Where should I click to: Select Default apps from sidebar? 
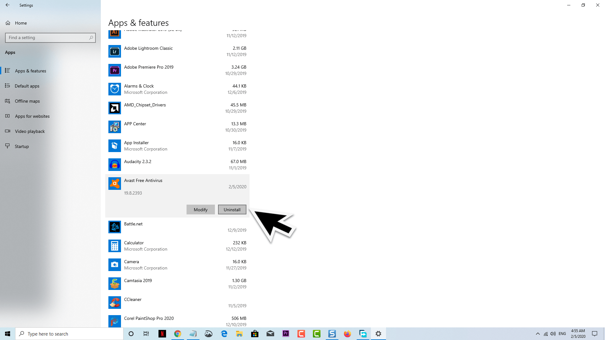[x=27, y=86]
